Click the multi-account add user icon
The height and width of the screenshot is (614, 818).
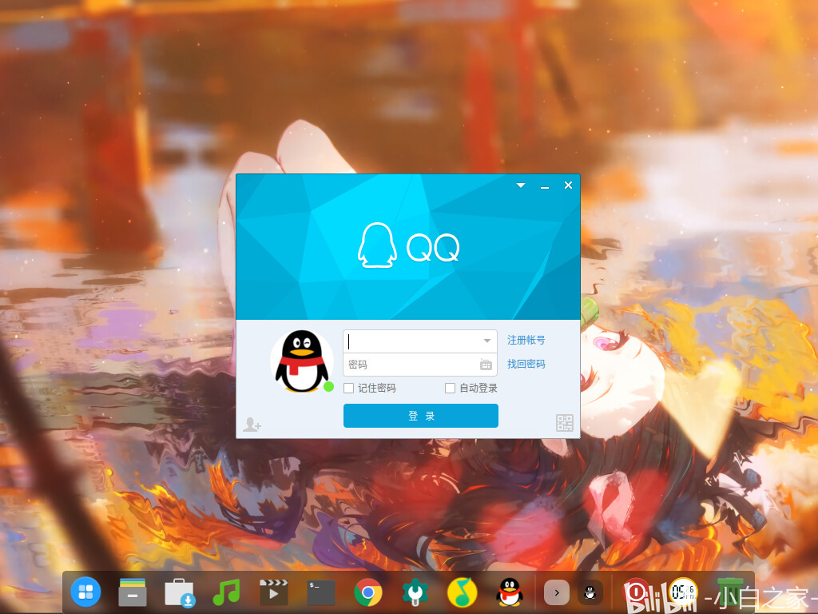252,425
